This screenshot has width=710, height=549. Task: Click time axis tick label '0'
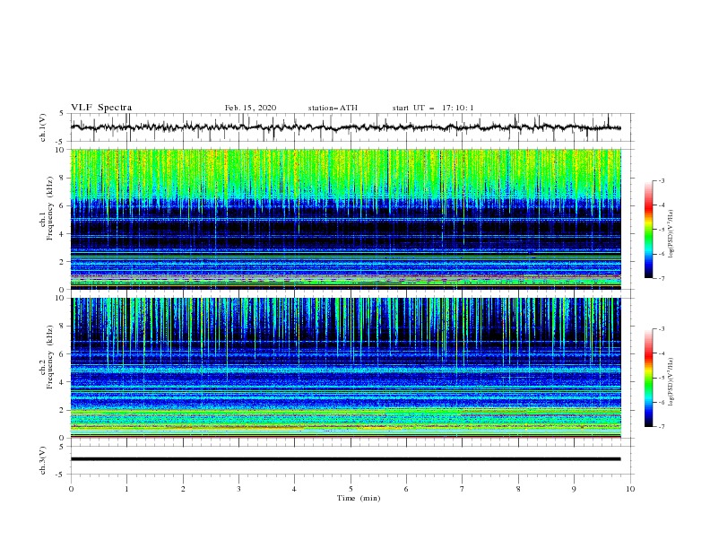tap(71, 489)
